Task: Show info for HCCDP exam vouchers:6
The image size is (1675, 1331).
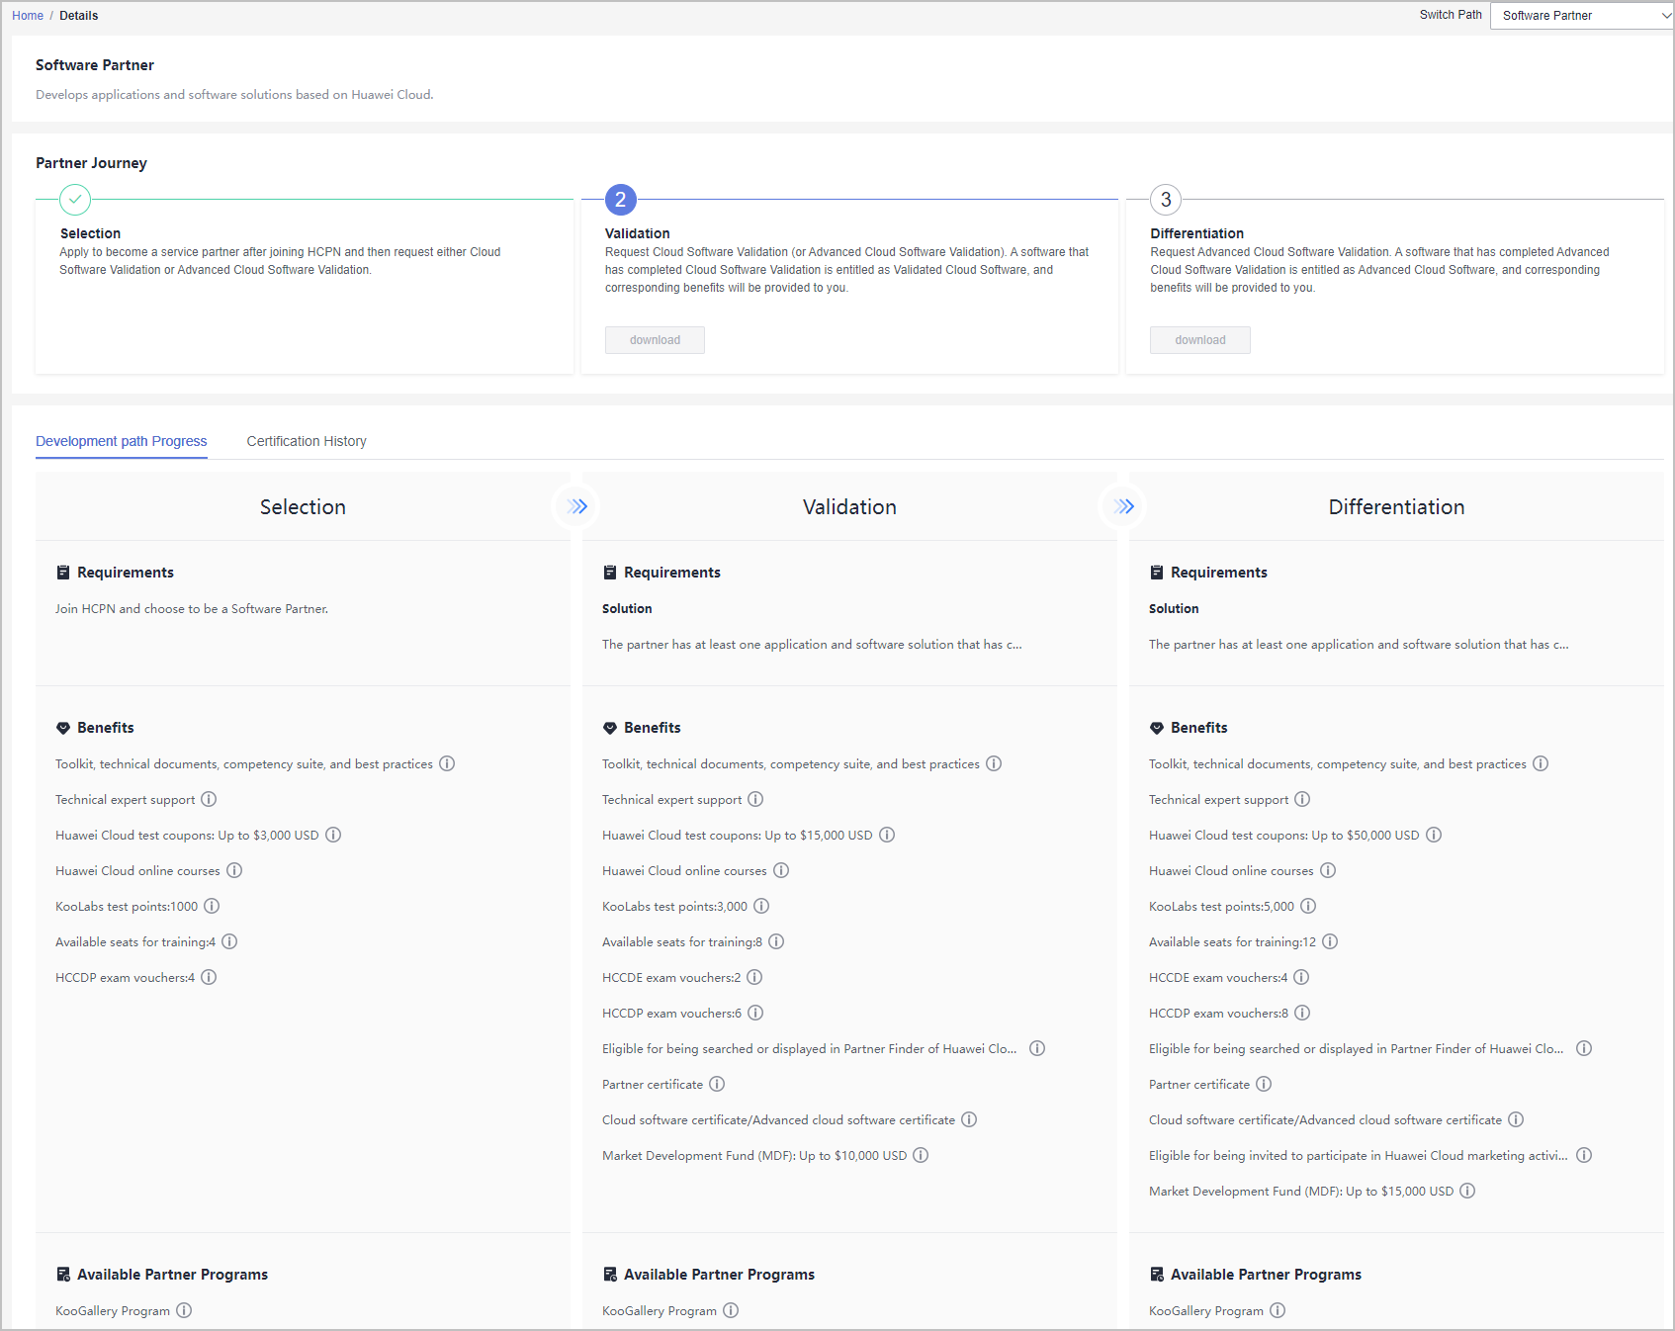Action: point(755,1013)
